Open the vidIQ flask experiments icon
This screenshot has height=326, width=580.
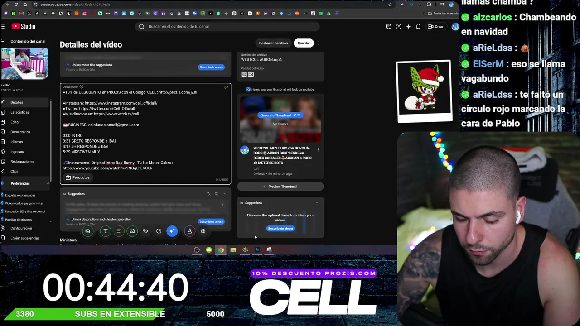190,231
